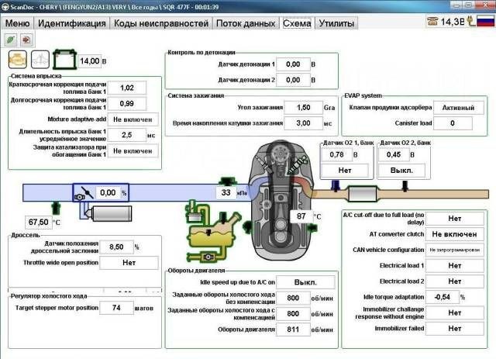Click the coolant temperature sensor icon
The image size is (496, 359).
pyautogui.click(x=312, y=227)
